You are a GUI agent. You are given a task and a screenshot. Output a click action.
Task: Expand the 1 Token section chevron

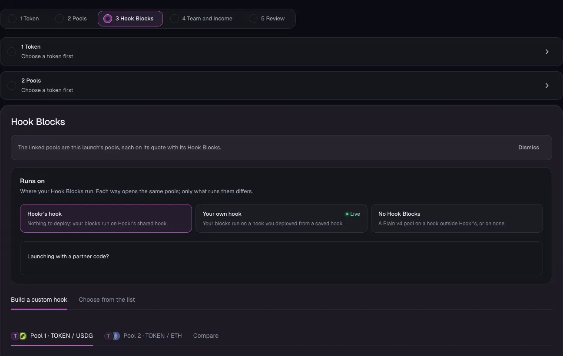pos(547,52)
